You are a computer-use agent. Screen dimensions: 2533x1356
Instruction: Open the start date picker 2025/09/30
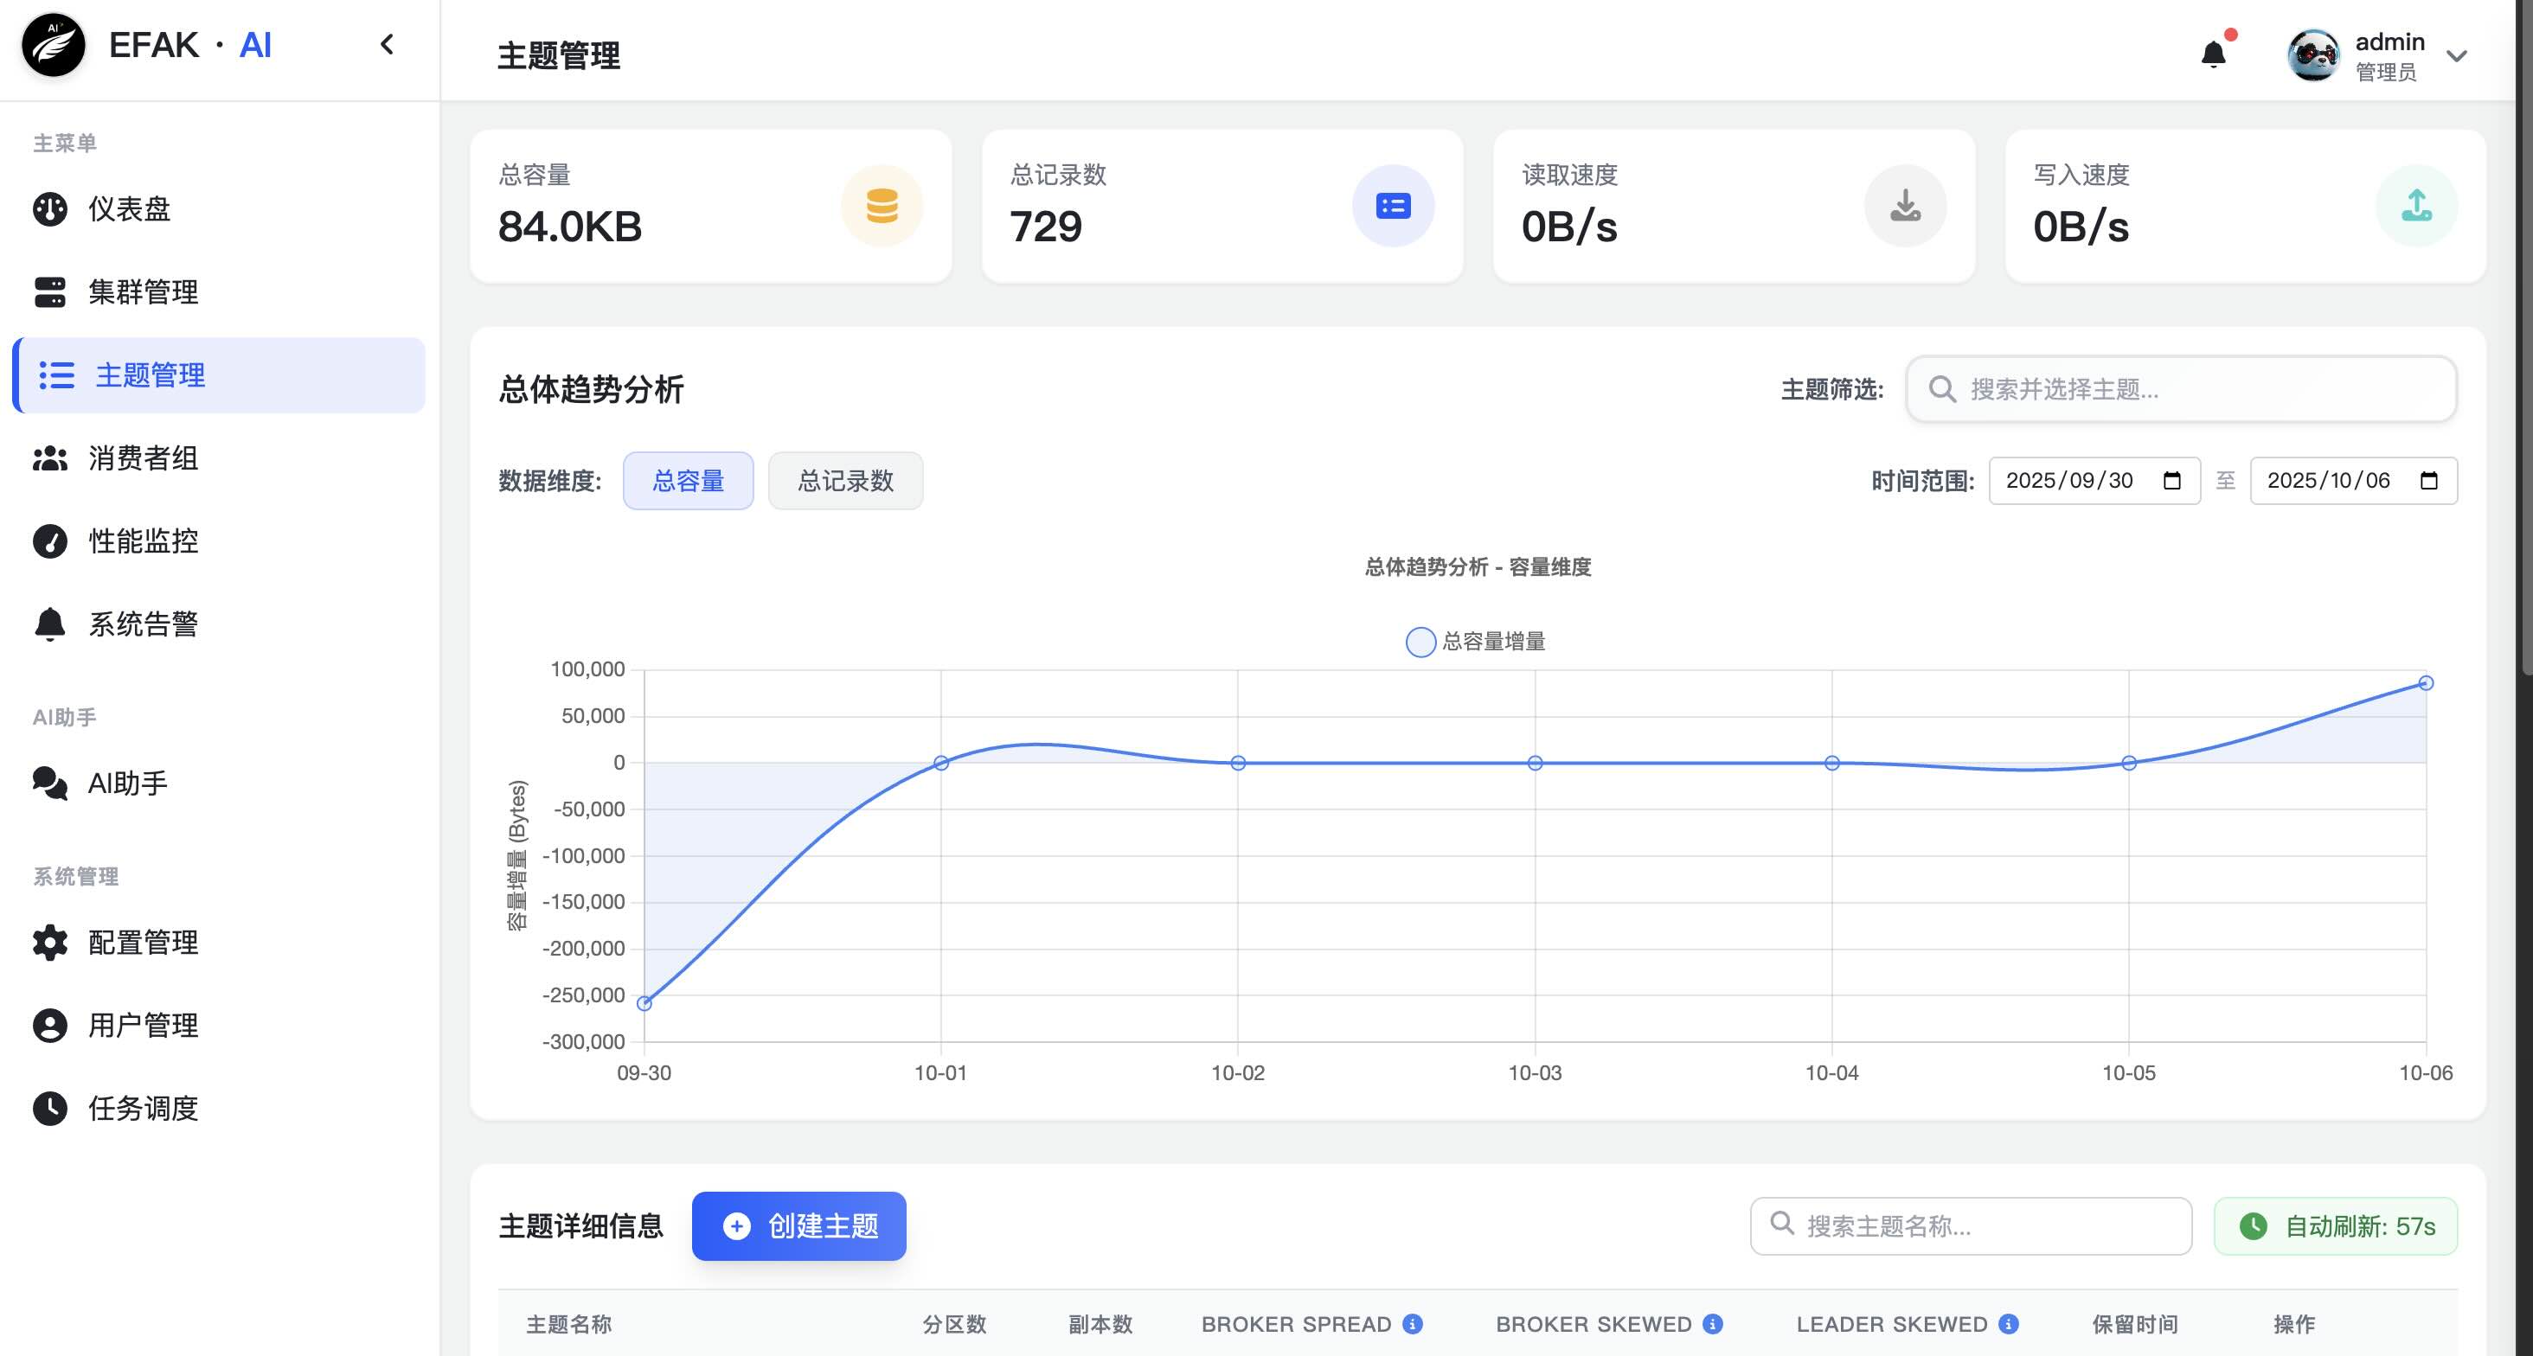tap(2094, 481)
